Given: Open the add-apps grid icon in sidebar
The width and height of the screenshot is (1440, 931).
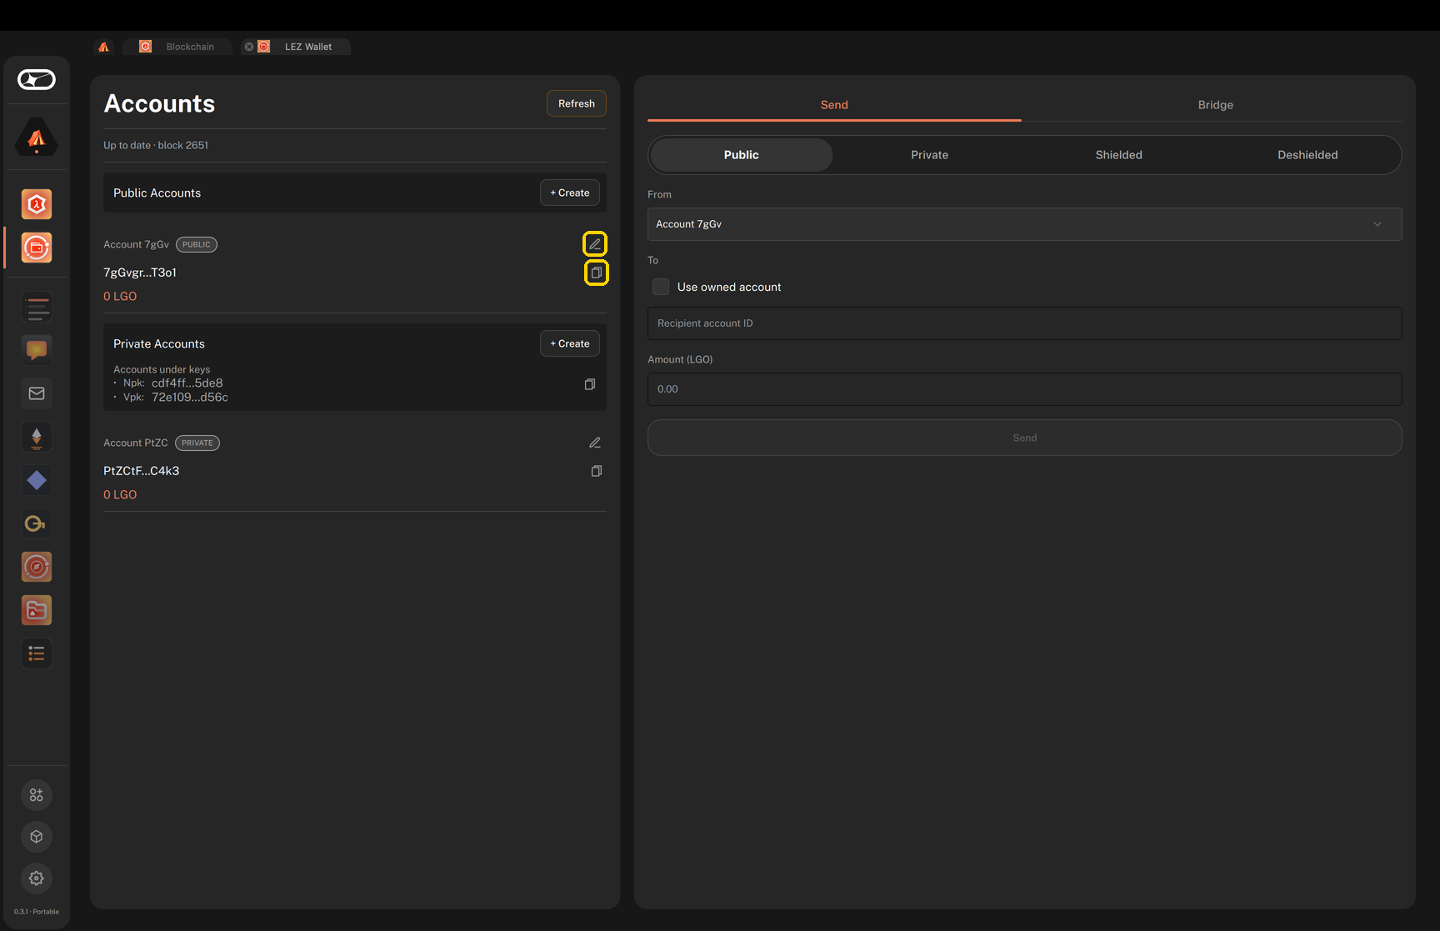Looking at the screenshot, I should point(37,795).
